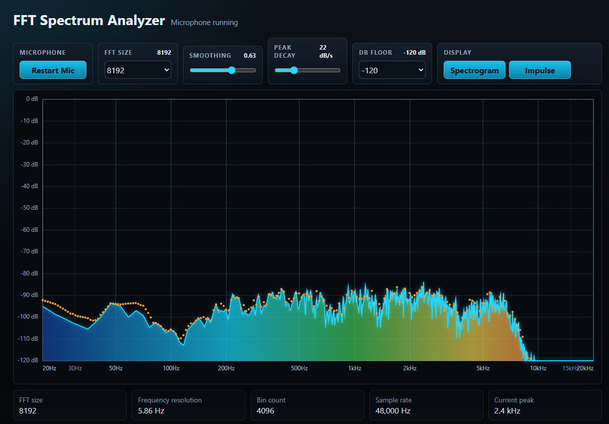The height and width of the screenshot is (424, 609).
Task: Click the Current peak 2.4 kHz value
Action: pyautogui.click(x=507, y=411)
